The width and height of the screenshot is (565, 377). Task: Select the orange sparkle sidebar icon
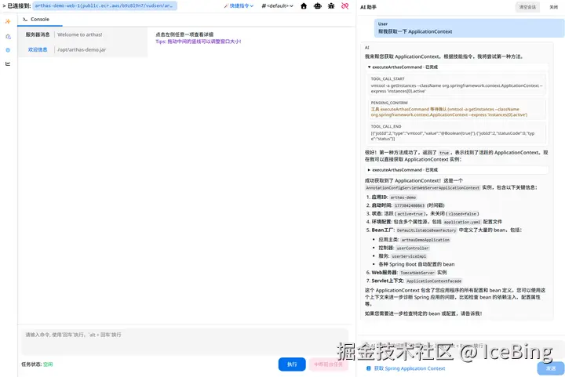8,22
